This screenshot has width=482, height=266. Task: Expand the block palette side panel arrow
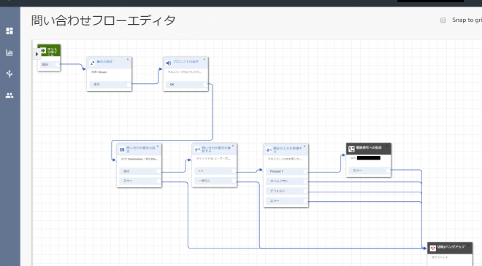[37, 55]
